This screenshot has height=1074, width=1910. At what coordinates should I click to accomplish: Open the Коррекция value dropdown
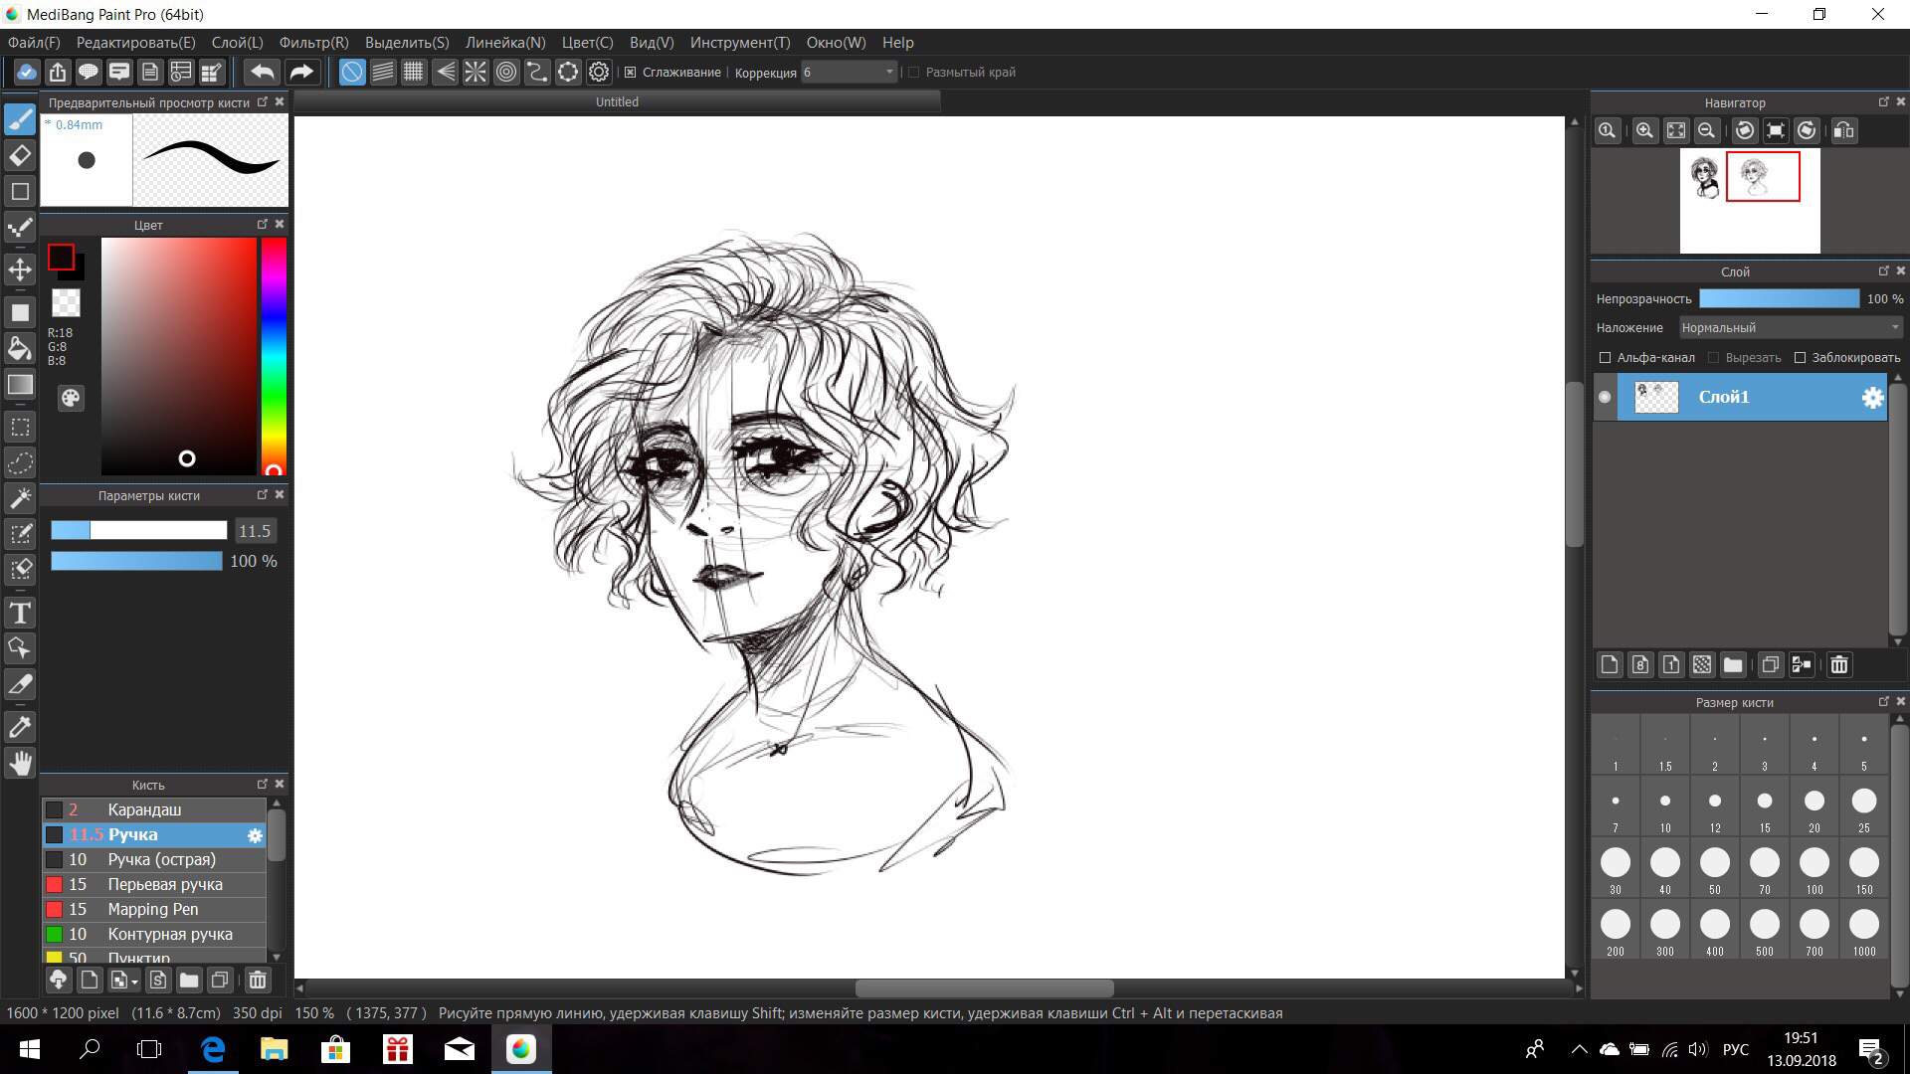[x=850, y=72]
